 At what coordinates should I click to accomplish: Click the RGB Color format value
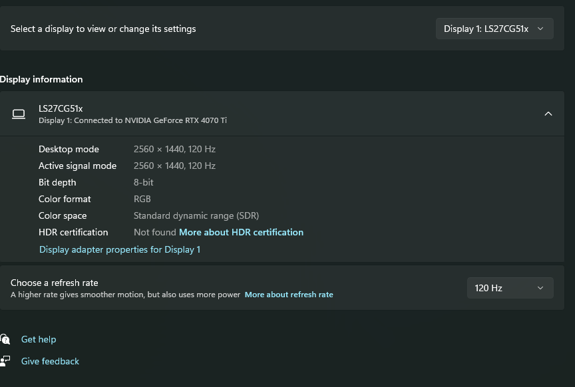coord(142,199)
